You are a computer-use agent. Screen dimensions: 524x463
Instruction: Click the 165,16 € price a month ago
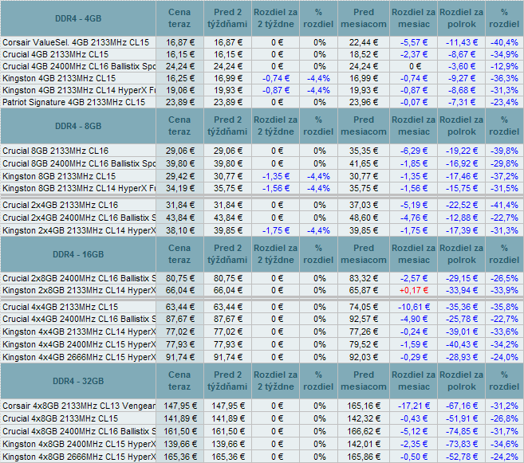pos(364,406)
